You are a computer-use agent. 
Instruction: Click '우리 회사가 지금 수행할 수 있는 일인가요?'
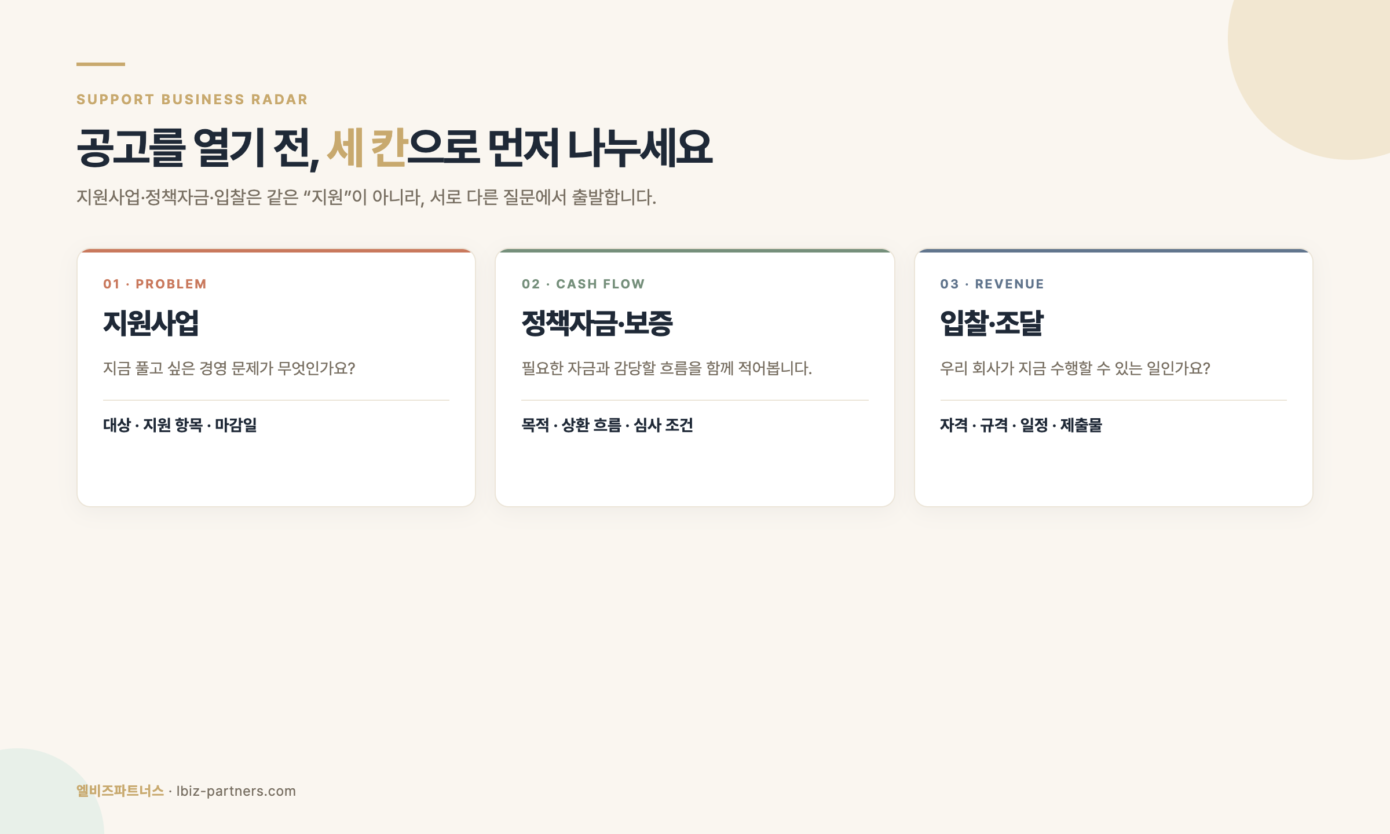1076,368
